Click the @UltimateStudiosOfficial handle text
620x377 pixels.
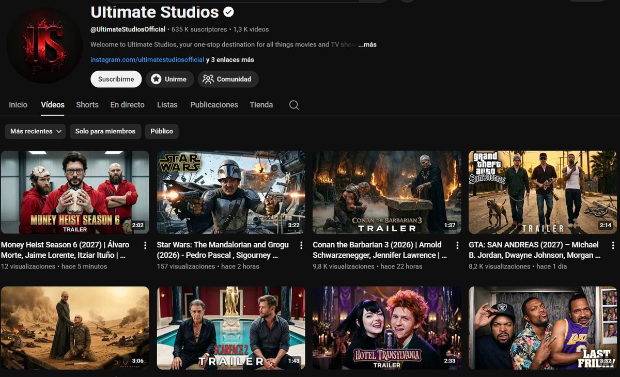pos(128,29)
